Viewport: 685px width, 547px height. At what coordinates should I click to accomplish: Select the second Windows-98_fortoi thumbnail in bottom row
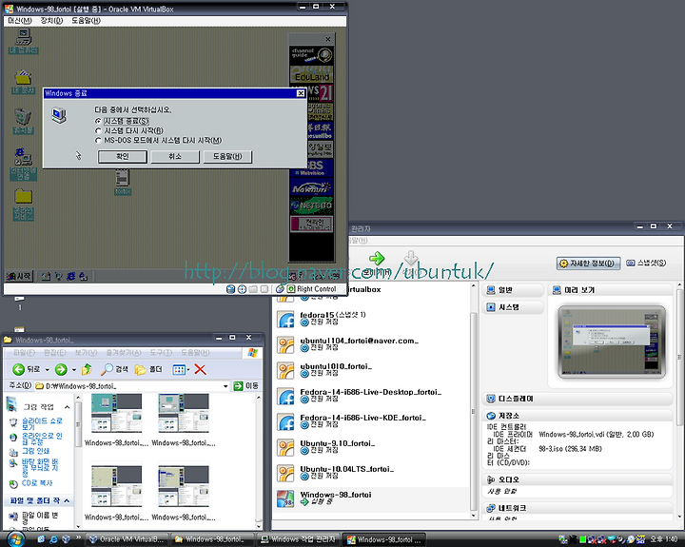(x=184, y=494)
